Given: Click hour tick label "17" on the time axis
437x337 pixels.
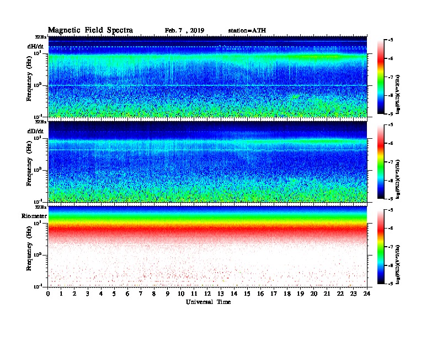Looking at the screenshot, I should click(x=274, y=294).
